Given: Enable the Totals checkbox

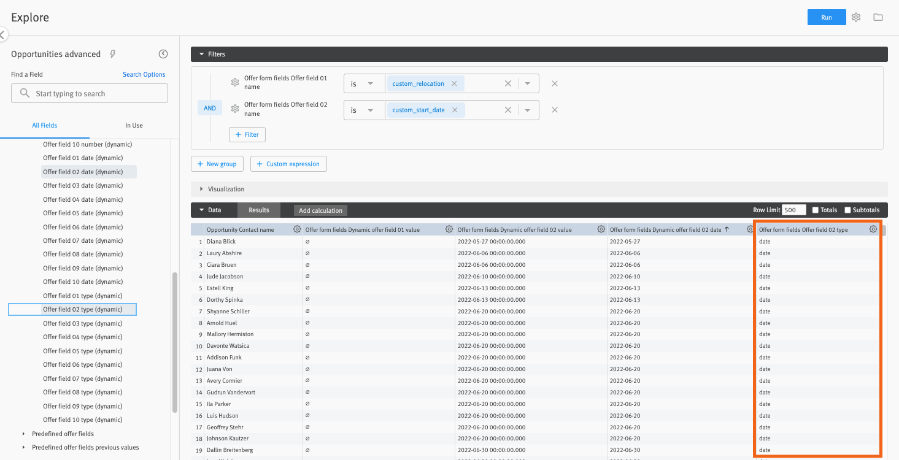Looking at the screenshot, I should [x=816, y=210].
